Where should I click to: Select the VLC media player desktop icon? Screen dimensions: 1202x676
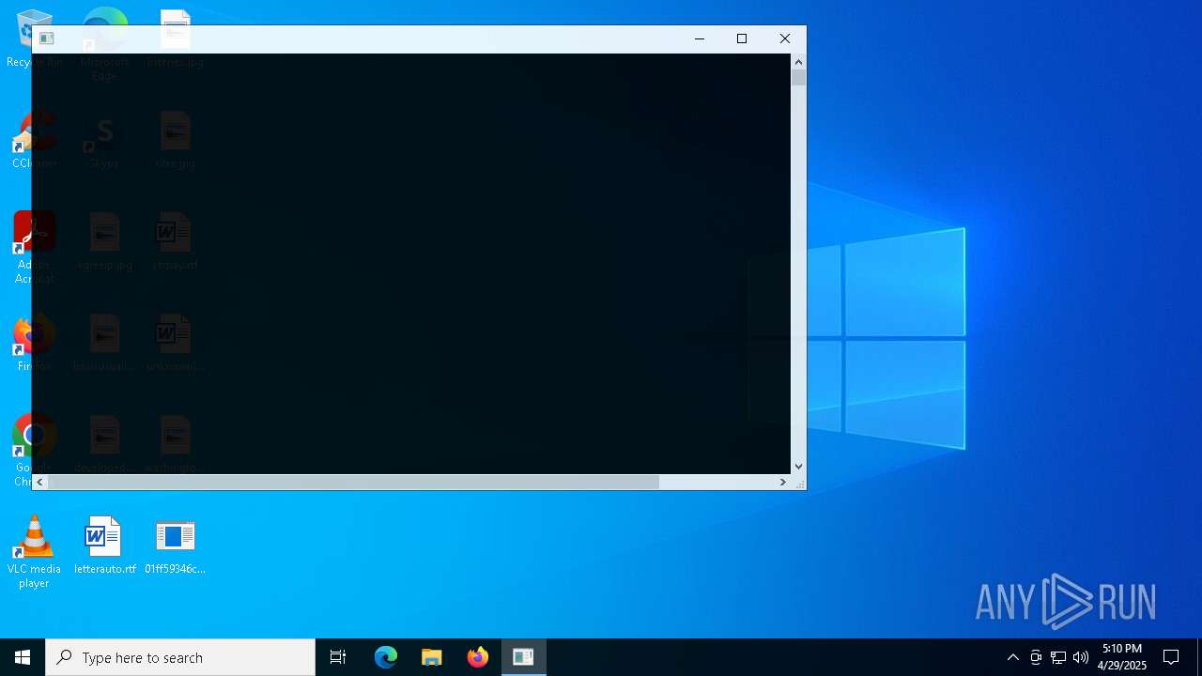pyautogui.click(x=34, y=553)
